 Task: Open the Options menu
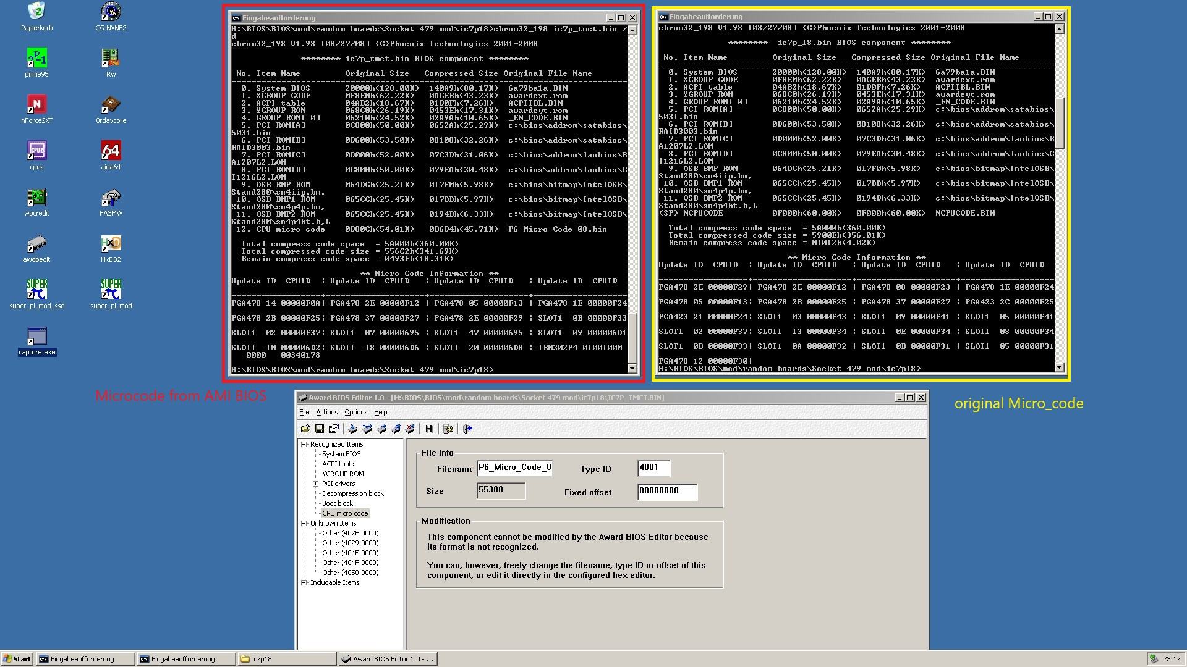click(355, 412)
